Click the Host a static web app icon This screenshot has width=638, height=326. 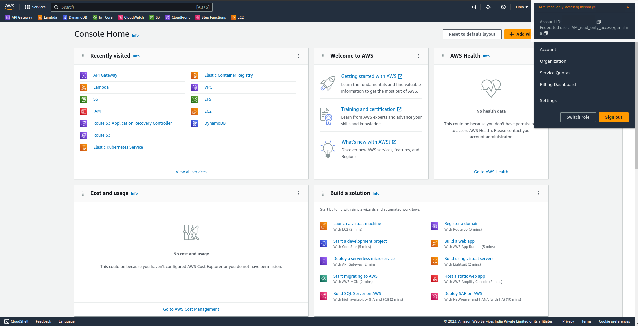coord(435,279)
